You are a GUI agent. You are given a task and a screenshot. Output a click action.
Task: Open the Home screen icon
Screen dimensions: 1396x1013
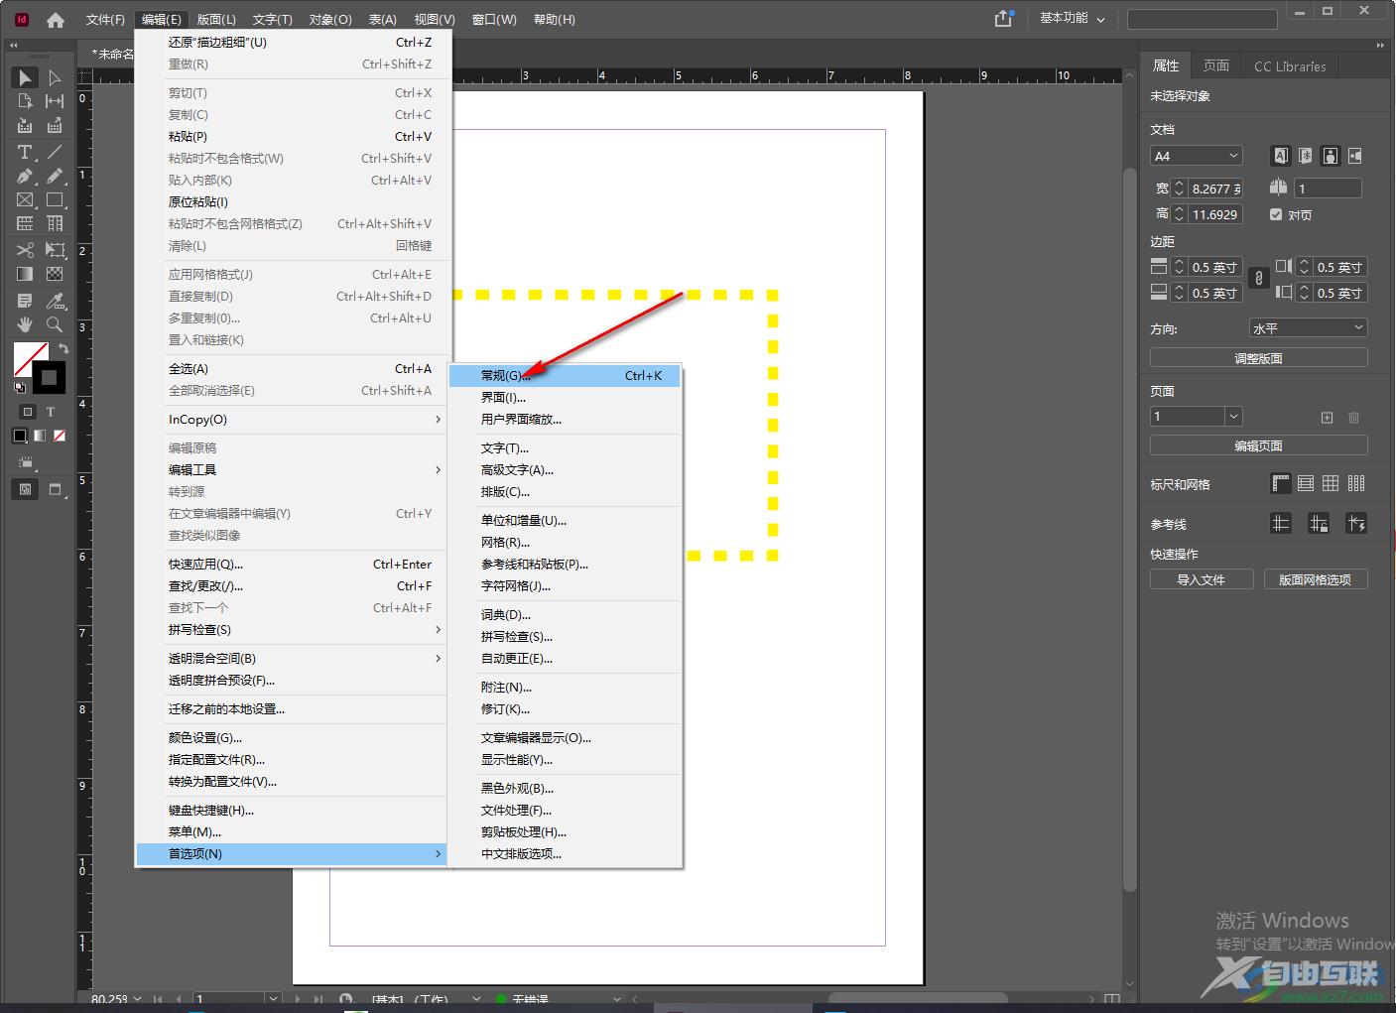(56, 19)
